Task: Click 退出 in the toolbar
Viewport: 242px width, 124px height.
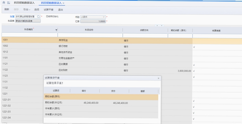Action: [60, 10]
